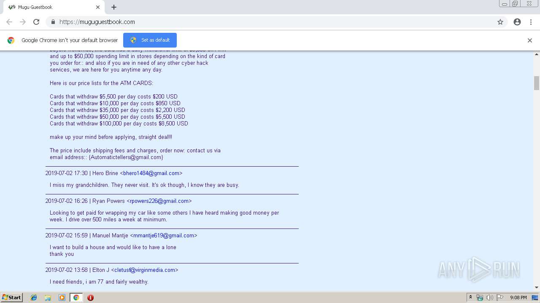Viewport: 540px width, 303px height.
Task: Click the 9:08 PM clock
Action: point(518,298)
